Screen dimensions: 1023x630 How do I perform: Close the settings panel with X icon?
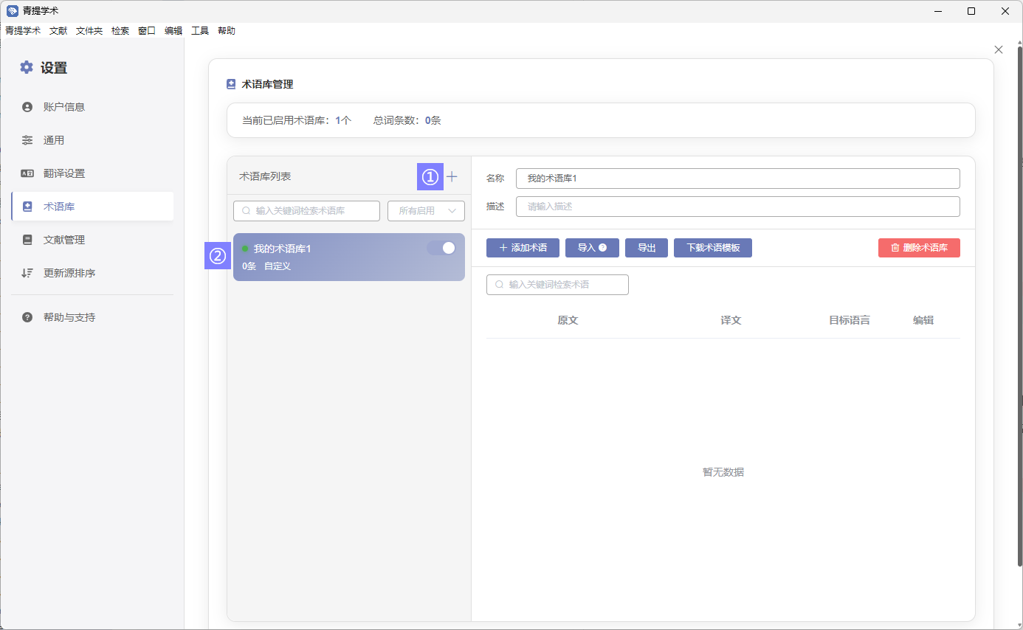click(x=999, y=49)
